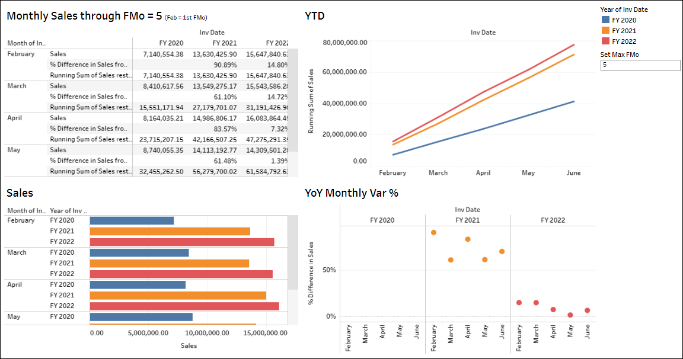Click the '% Difference in Sales' axis title
This screenshot has width=683, height=359.
click(x=311, y=273)
